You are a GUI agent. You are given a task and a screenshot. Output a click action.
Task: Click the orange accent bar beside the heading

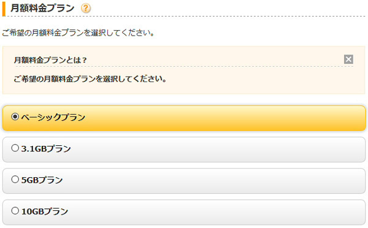pos(4,9)
